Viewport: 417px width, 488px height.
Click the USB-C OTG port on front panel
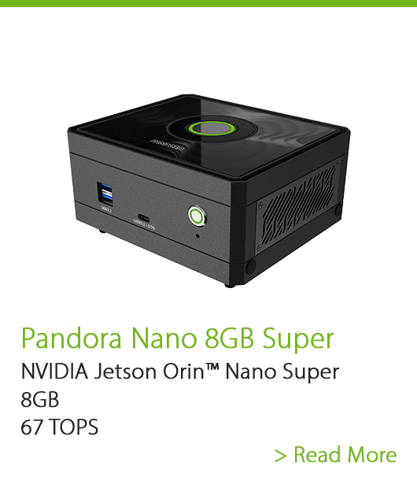pyautogui.click(x=144, y=217)
